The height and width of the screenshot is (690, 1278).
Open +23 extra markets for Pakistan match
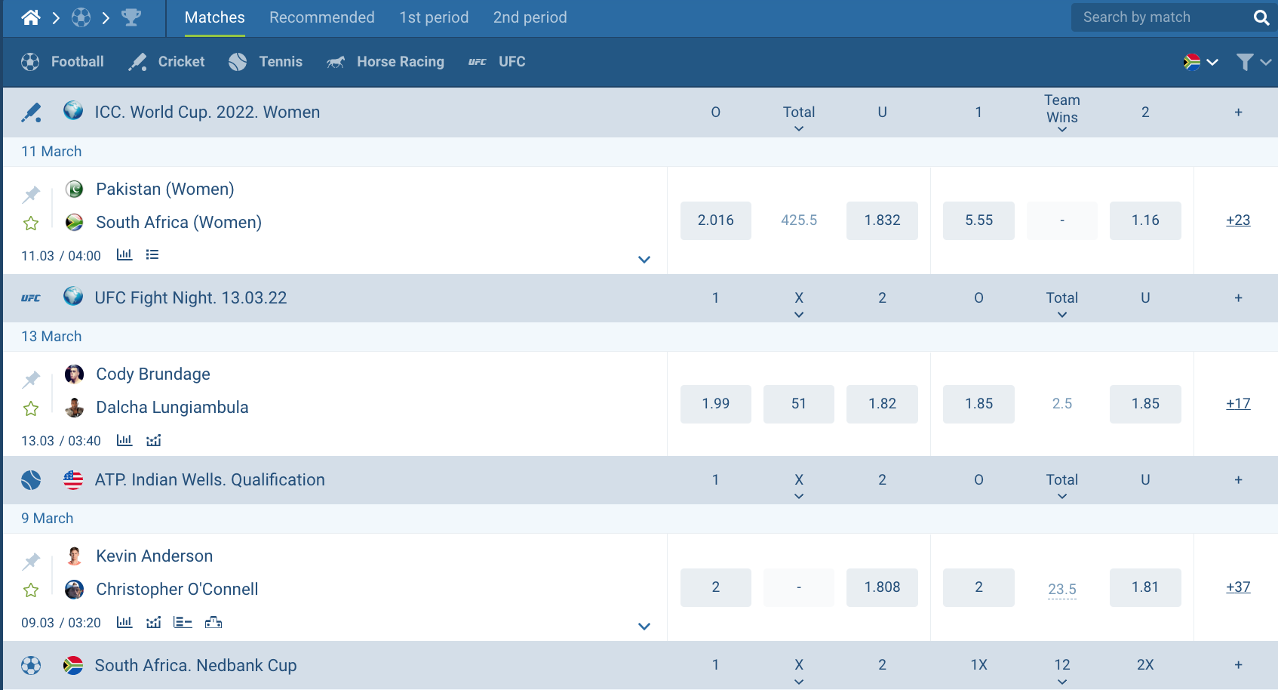(1238, 220)
